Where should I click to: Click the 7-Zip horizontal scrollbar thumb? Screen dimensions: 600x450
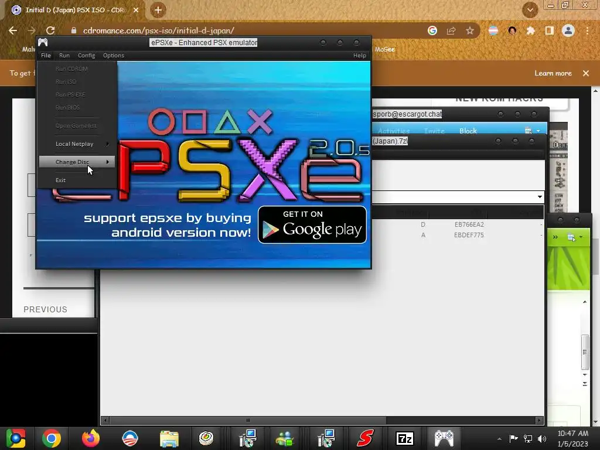(x=248, y=420)
